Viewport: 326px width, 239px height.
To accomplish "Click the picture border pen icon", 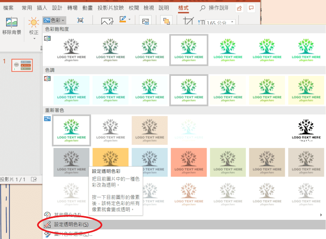I will click(123, 19).
